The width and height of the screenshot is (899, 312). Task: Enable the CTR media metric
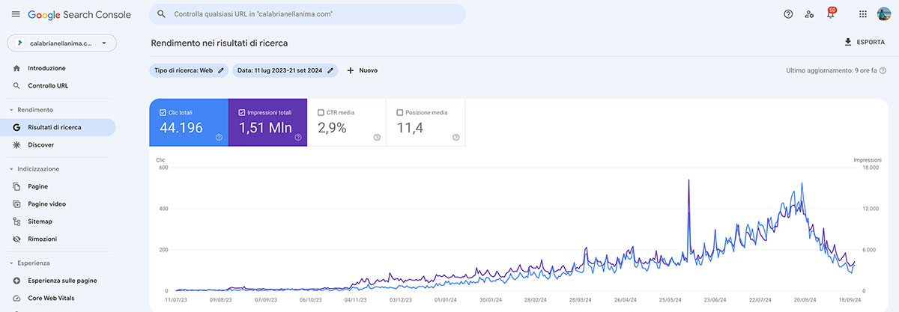[321, 112]
